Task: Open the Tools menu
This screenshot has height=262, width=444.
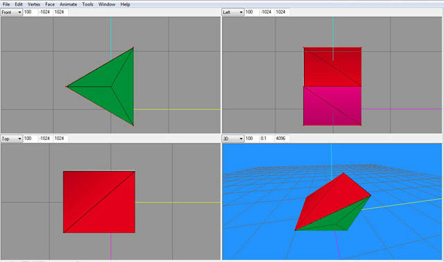Action: click(x=88, y=4)
